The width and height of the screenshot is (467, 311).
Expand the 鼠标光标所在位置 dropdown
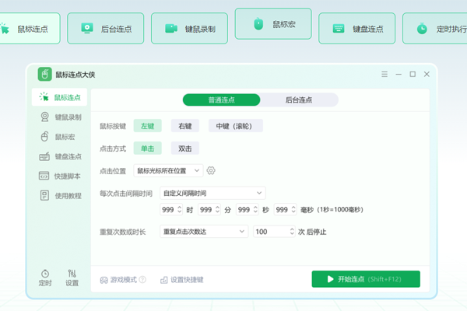(168, 170)
